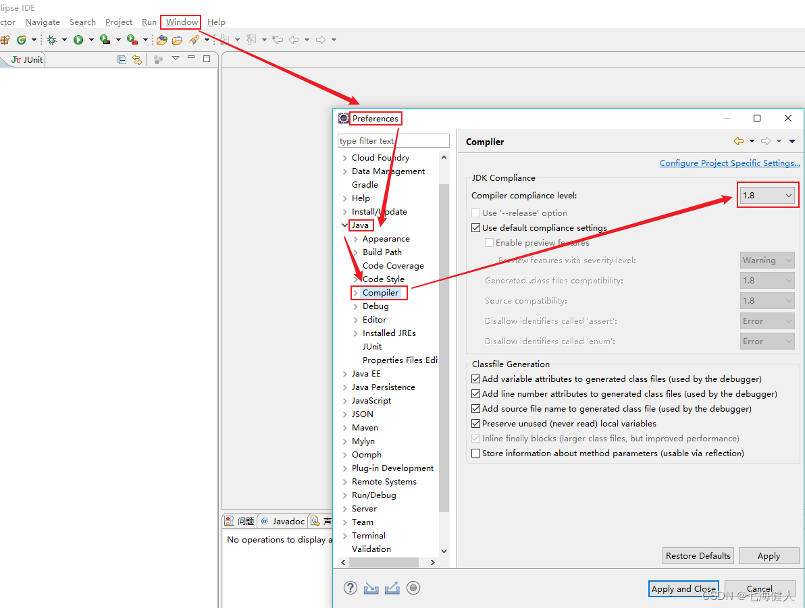Screen dimensions: 805x608
Task: Click the Debug bug icon in toolbar
Action: (51, 40)
